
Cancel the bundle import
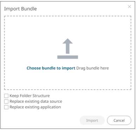click(119, 120)
